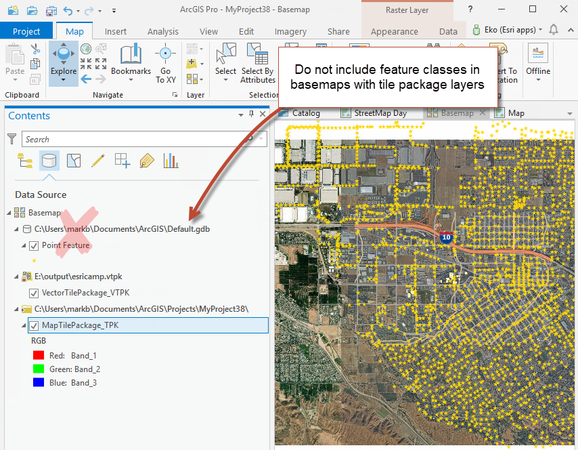
Task: Collapse the E:\output\esricamp.vtpk node
Action: (16, 277)
